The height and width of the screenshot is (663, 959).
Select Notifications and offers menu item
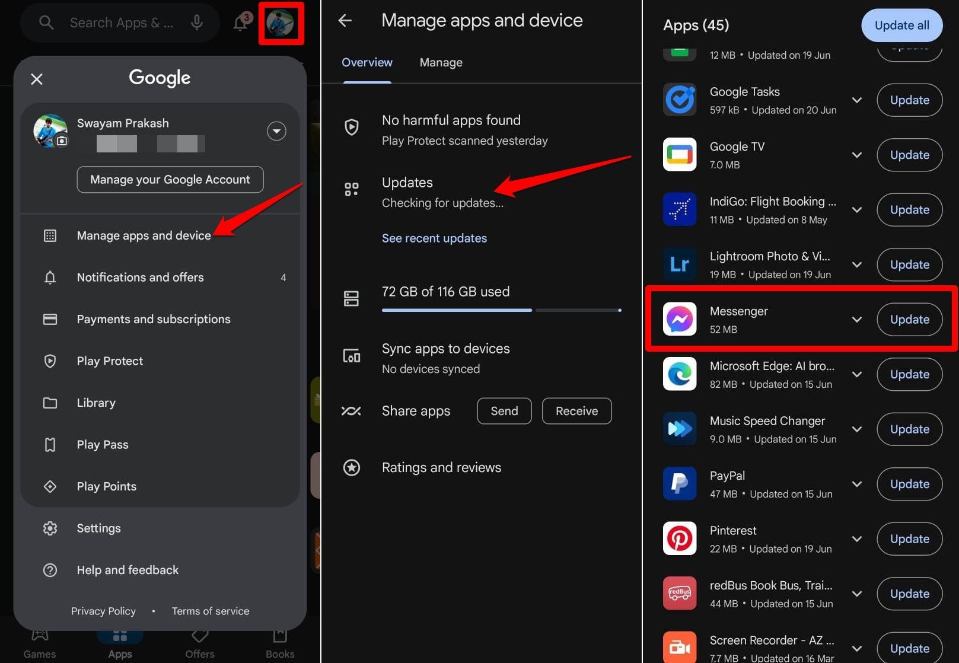[140, 277]
